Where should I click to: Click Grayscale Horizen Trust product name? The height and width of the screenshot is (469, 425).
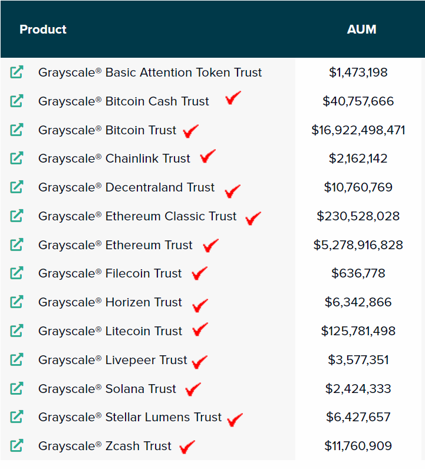pos(110,302)
